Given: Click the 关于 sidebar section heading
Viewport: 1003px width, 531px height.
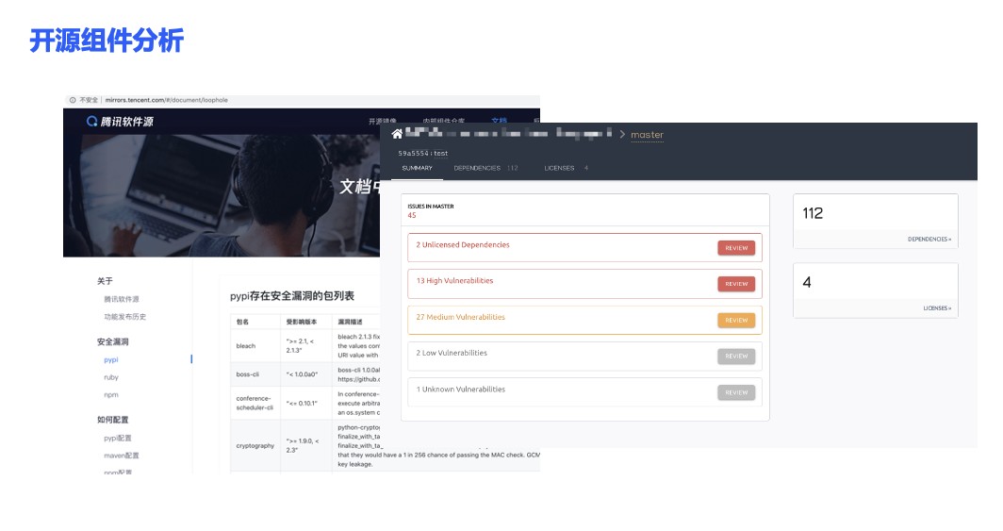Looking at the screenshot, I should point(105,281).
